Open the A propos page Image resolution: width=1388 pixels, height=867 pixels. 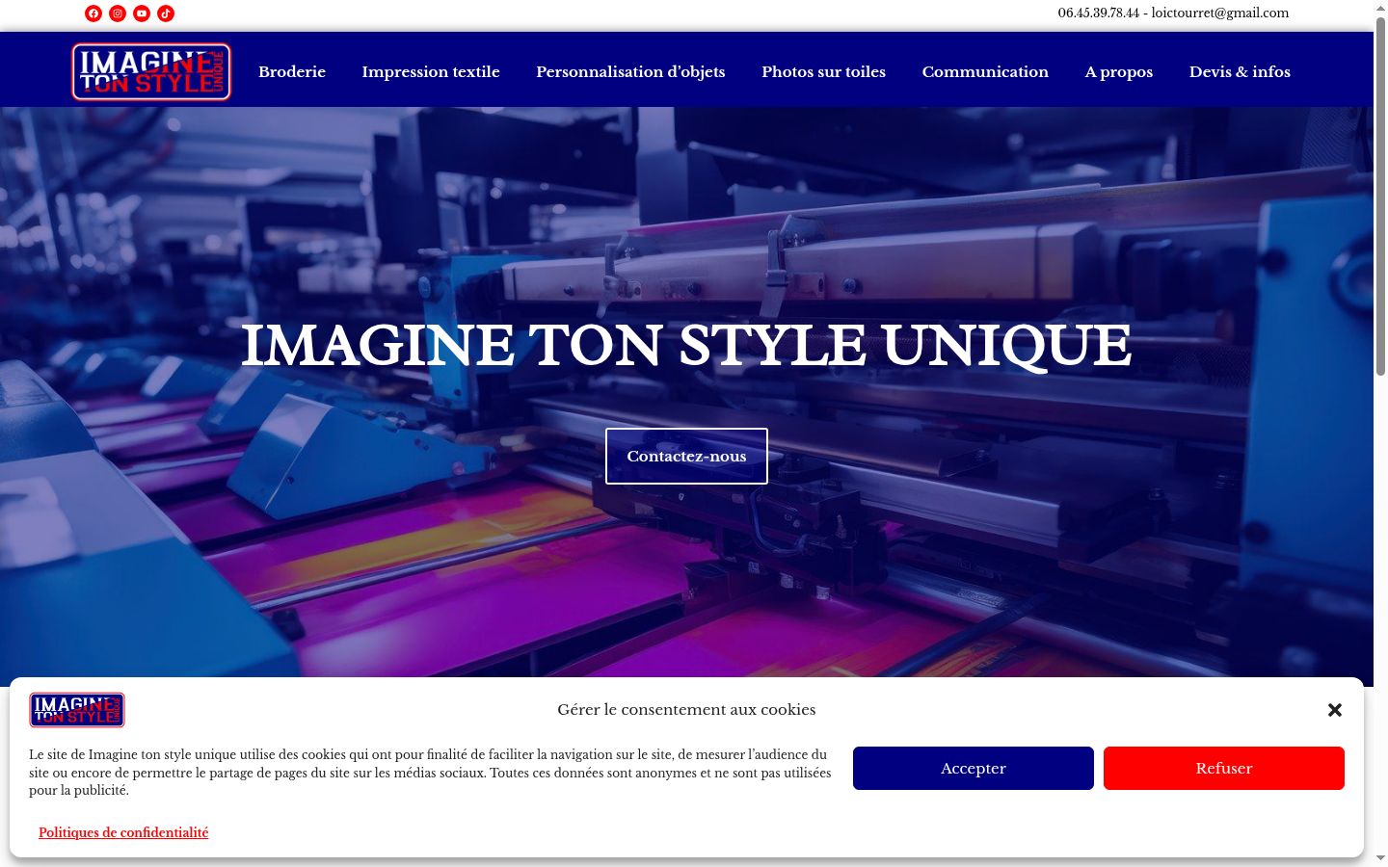(1119, 71)
